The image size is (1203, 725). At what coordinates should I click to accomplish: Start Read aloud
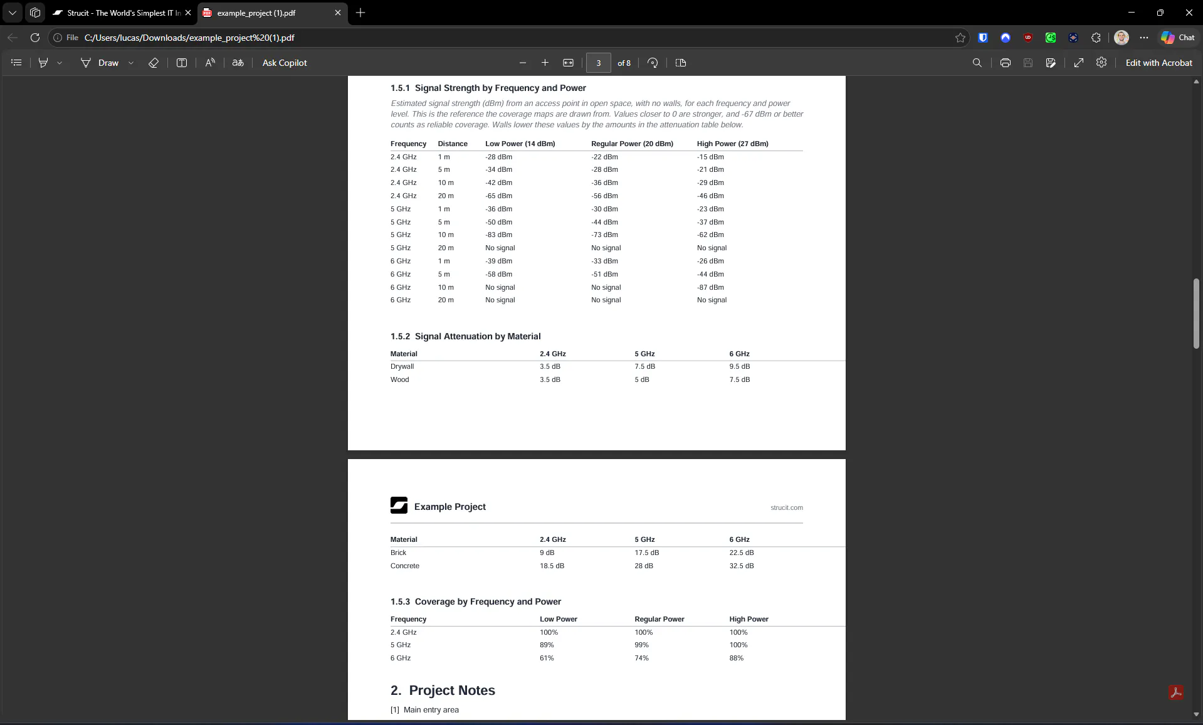click(x=210, y=63)
